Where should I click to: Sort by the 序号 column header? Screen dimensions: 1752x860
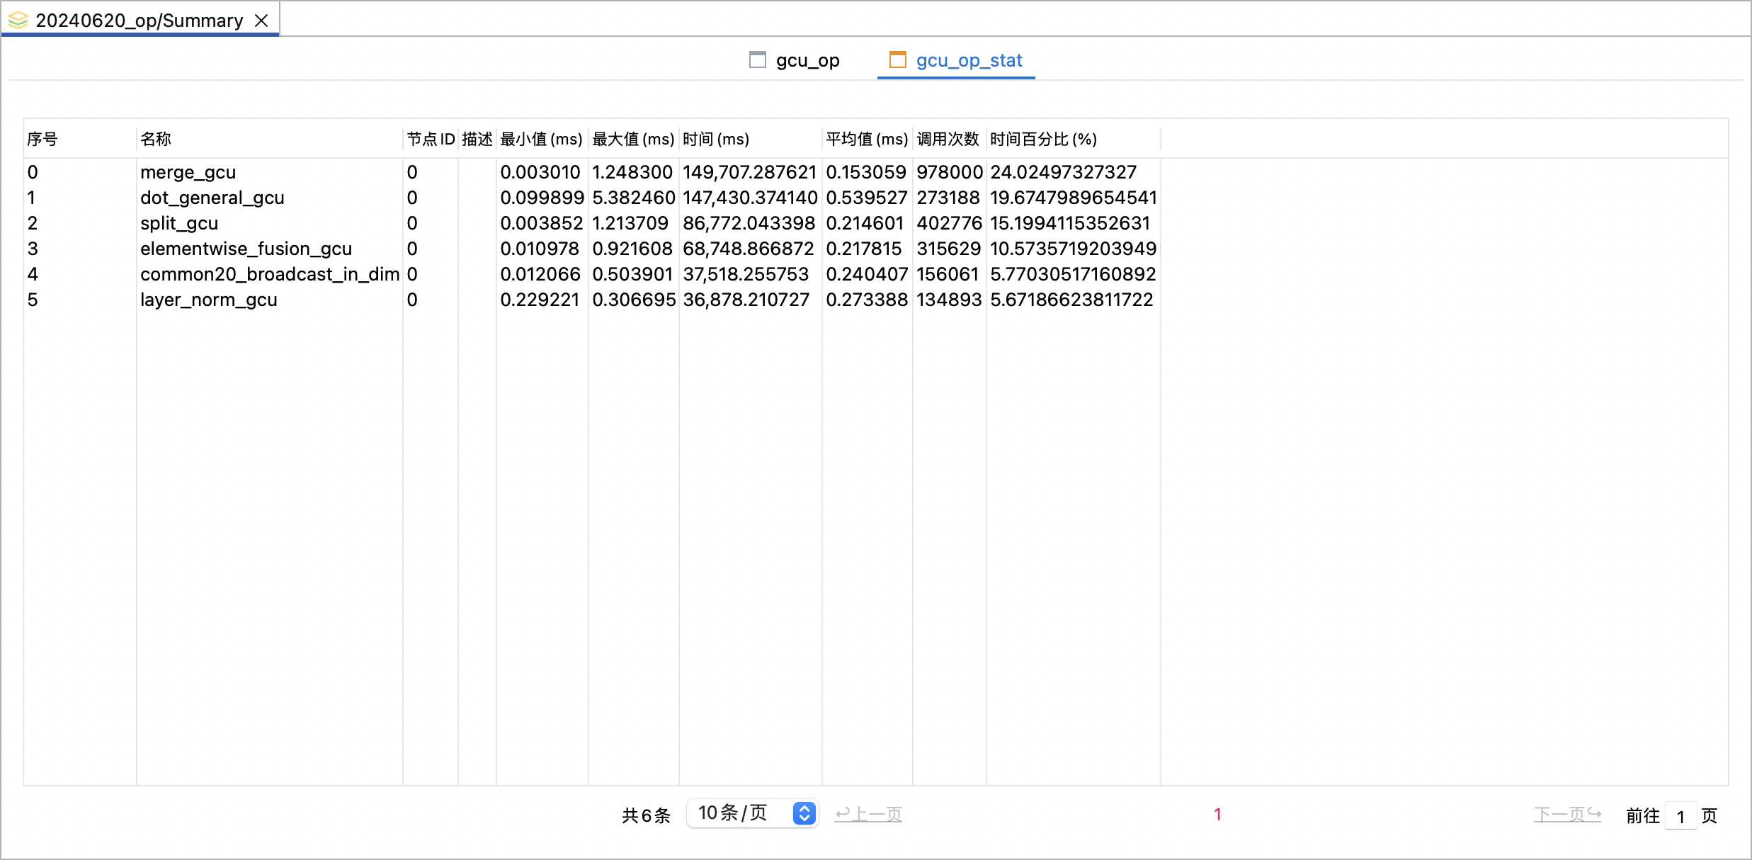[42, 139]
